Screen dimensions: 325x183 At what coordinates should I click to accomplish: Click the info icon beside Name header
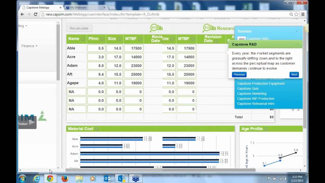[x=83, y=39]
